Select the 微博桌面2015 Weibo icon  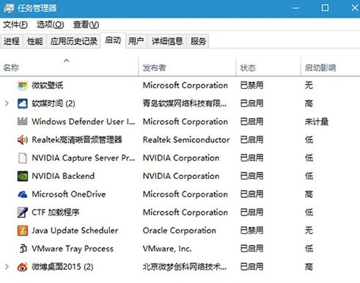pyautogui.click(x=23, y=267)
